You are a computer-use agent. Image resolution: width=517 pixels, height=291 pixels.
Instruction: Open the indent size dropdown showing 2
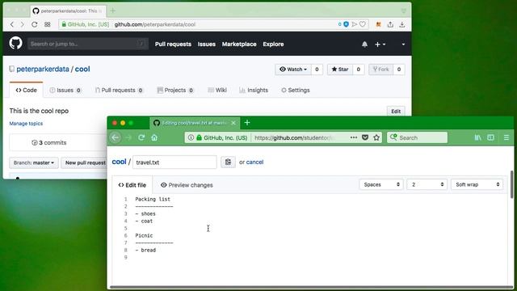[x=427, y=184]
